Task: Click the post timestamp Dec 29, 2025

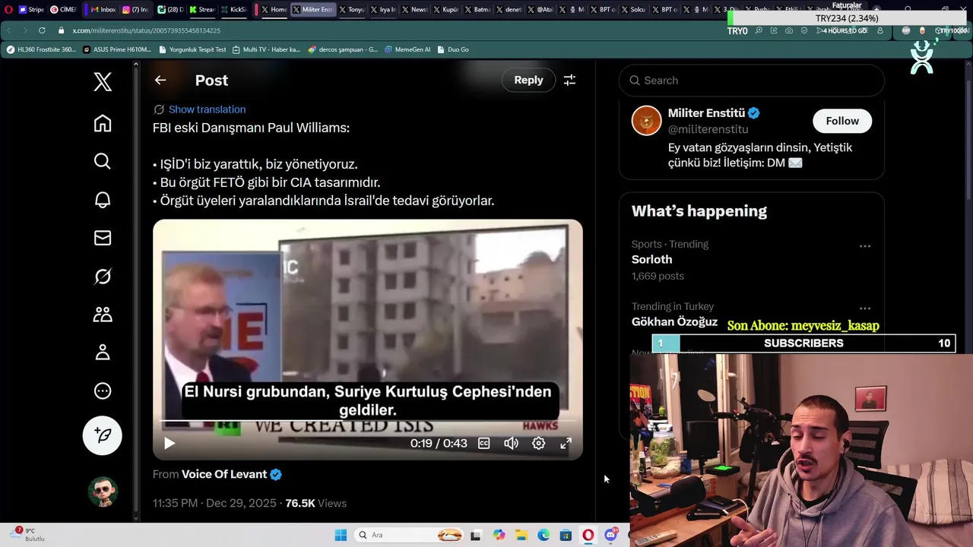Action: [214, 503]
